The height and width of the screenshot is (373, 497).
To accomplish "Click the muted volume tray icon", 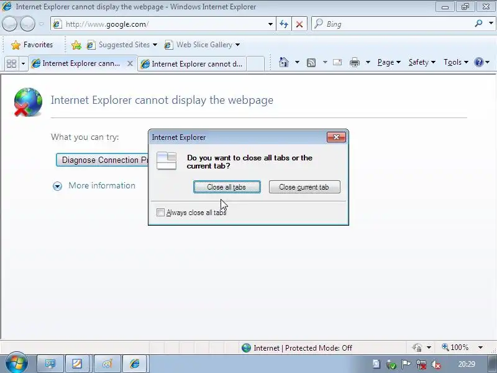I will (x=437, y=365).
